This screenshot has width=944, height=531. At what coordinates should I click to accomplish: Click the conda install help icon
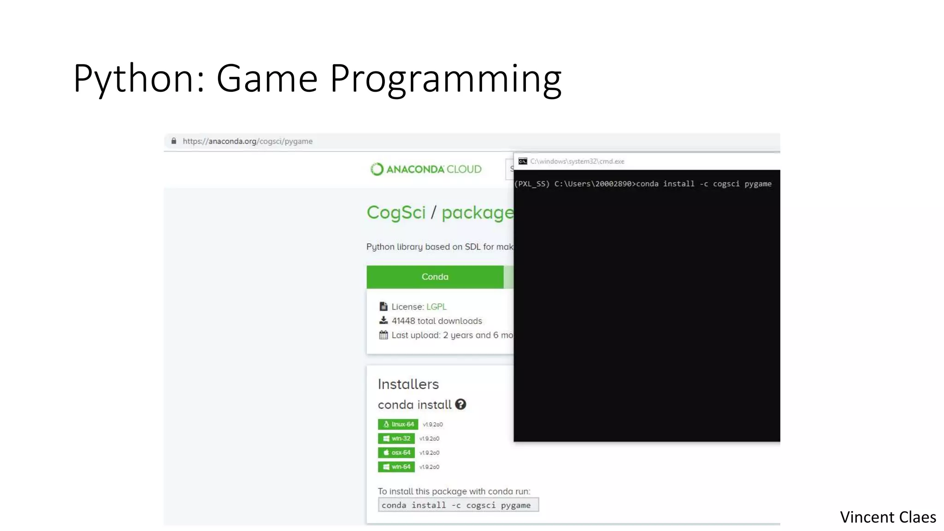click(x=460, y=404)
